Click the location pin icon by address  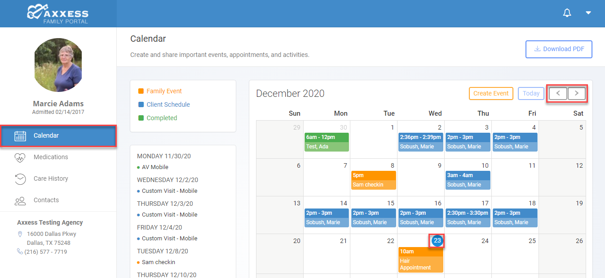(20, 234)
